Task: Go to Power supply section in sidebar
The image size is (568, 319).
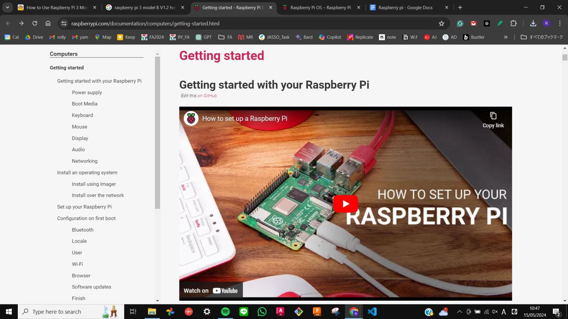Action: pyautogui.click(x=87, y=92)
